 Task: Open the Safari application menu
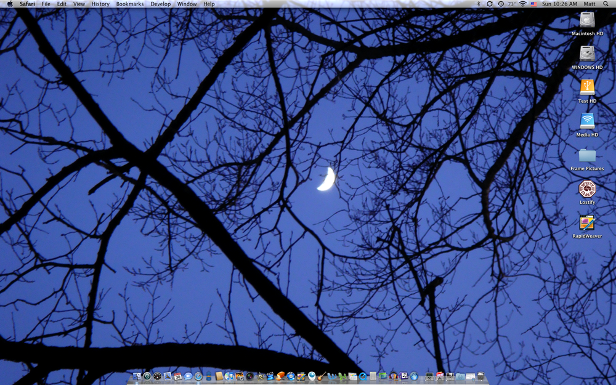28,4
